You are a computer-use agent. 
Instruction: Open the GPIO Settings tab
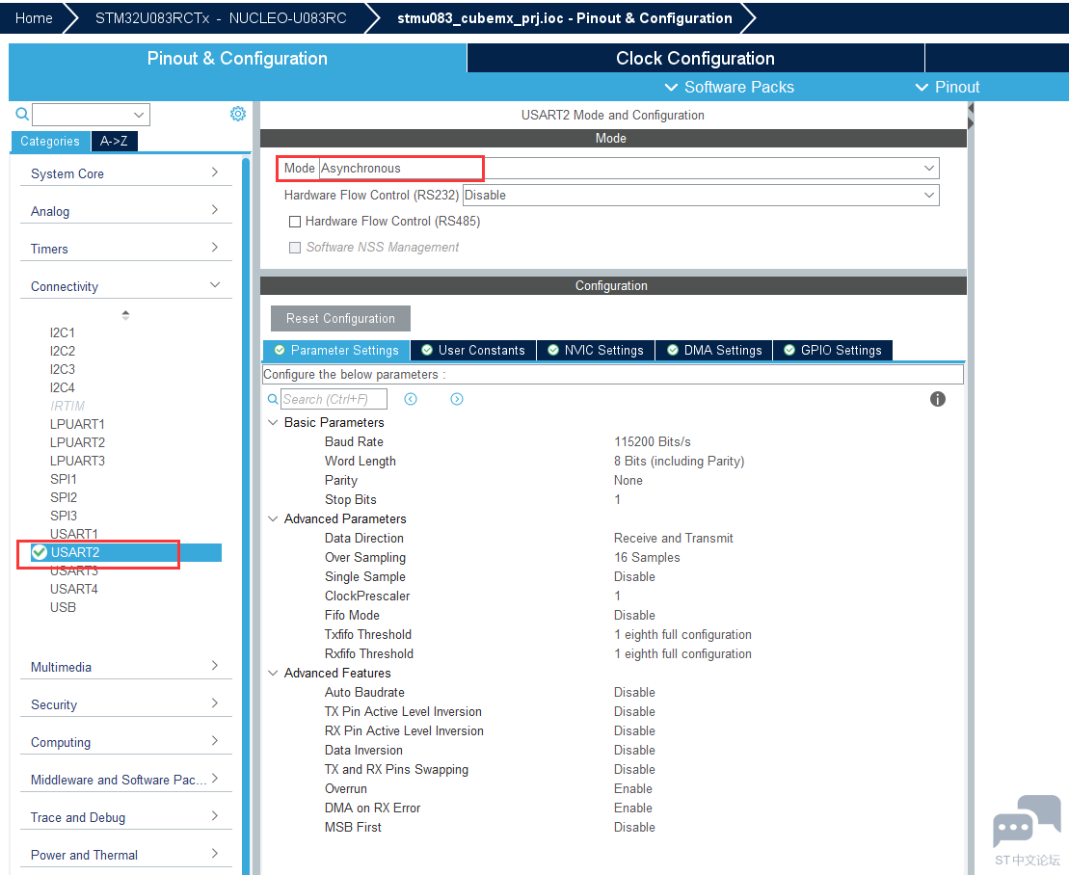pos(833,350)
